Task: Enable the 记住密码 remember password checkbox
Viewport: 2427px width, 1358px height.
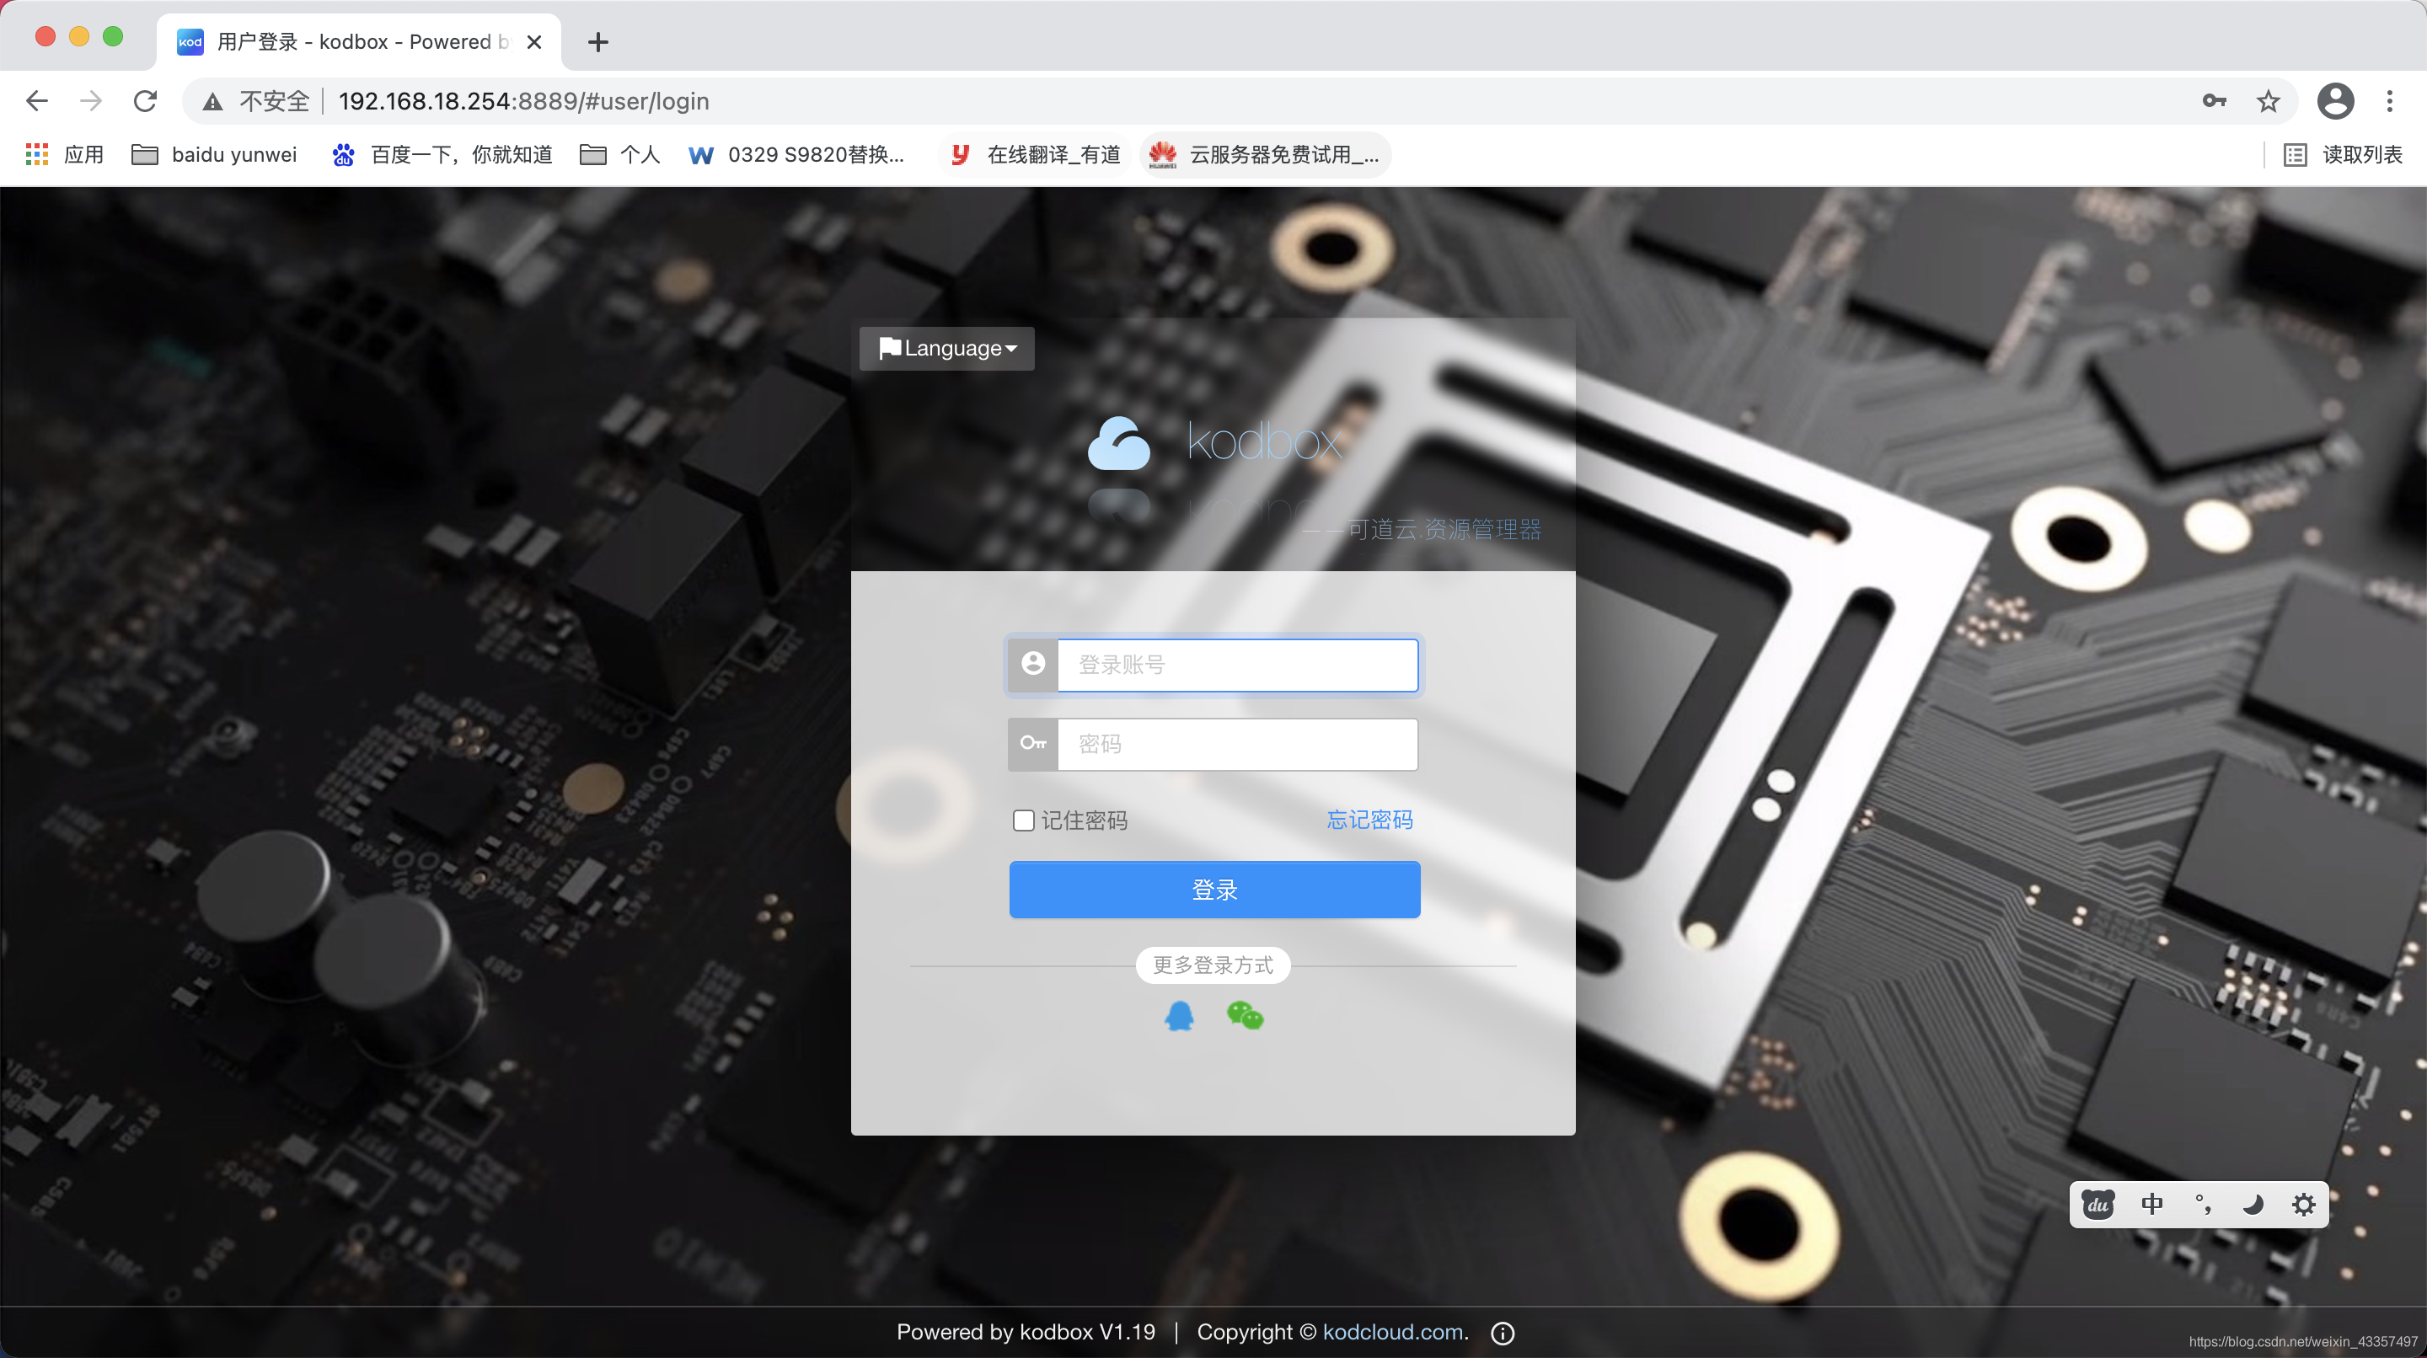Action: (x=1022, y=818)
